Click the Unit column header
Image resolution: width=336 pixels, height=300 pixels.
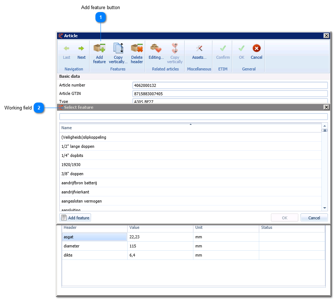point(226,228)
